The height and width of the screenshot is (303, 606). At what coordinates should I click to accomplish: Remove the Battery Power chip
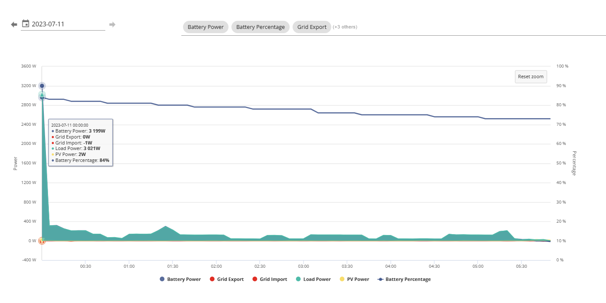pos(206,27)
